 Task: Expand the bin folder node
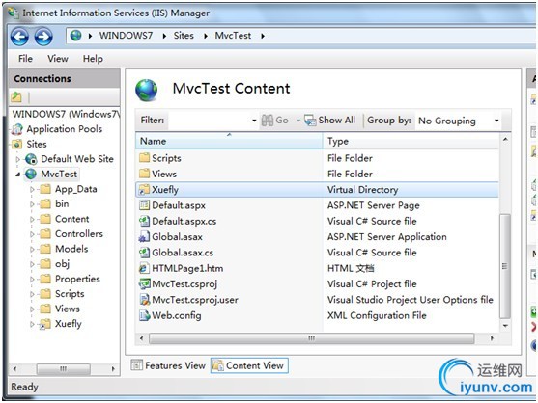click(32, 204)
